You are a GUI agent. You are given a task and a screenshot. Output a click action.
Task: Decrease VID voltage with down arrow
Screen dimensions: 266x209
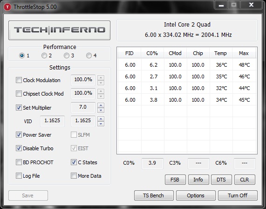point(101,124)
